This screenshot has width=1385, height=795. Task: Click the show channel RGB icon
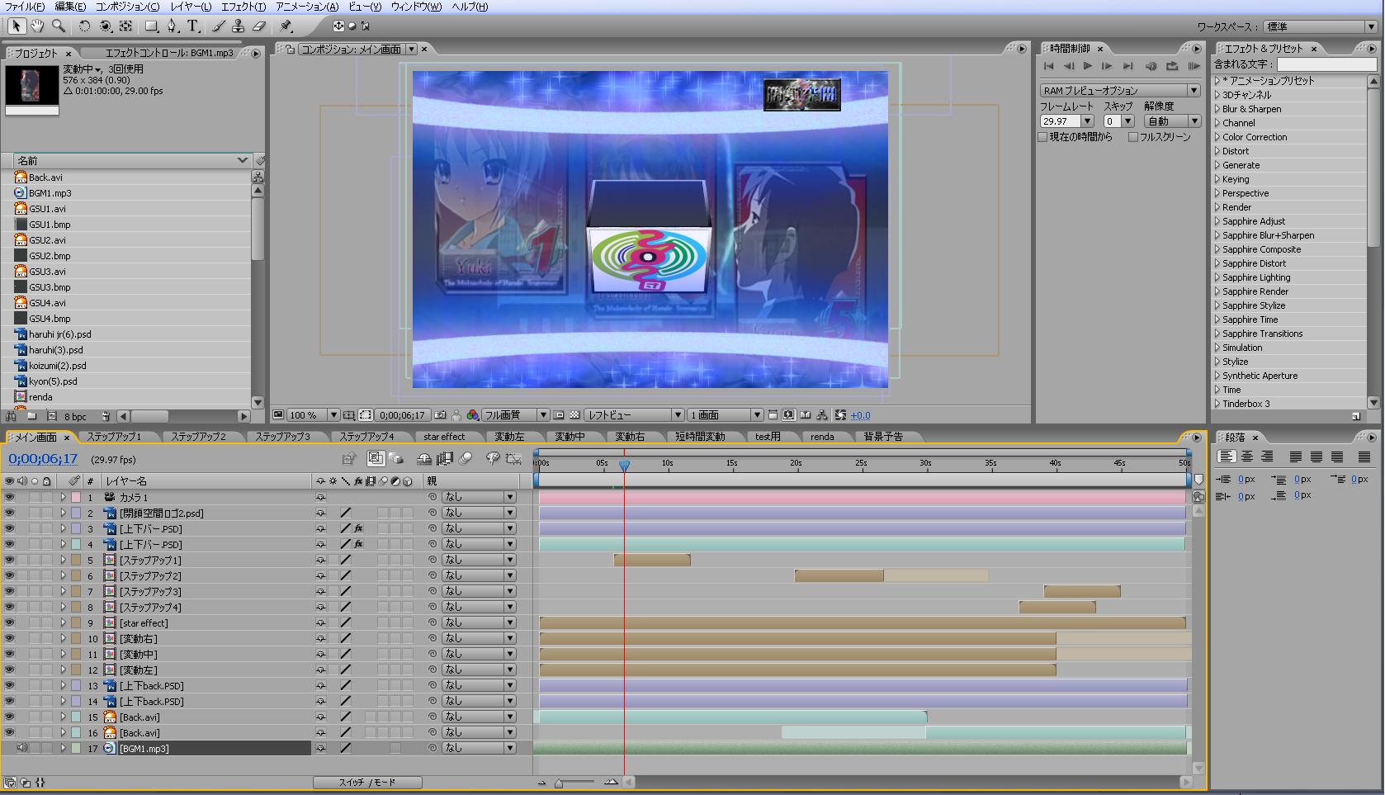point(473,415)
